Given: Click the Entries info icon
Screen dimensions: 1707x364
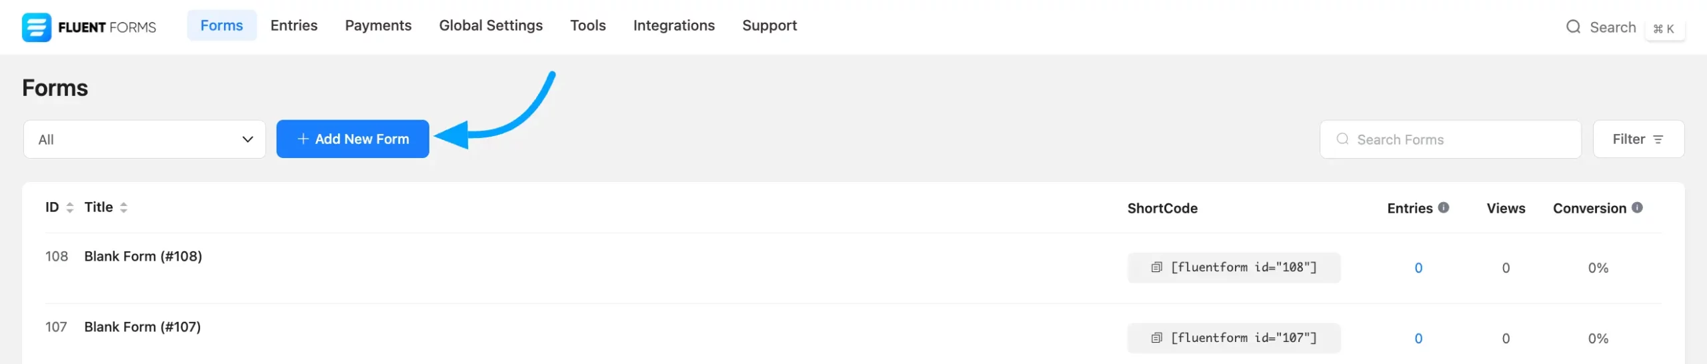Looking at the screenshot, I should (1444, 207).
